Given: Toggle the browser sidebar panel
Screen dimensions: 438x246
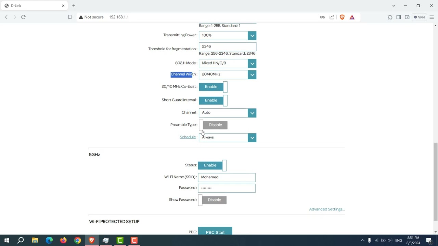Looking at the screenshot, I should click(x=399, y=17).
